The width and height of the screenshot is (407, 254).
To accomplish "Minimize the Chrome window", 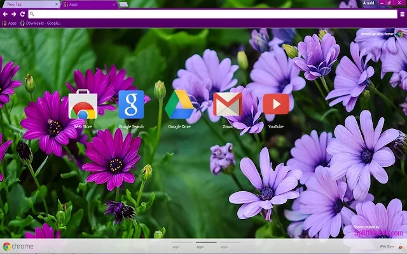I will (382, 3).
